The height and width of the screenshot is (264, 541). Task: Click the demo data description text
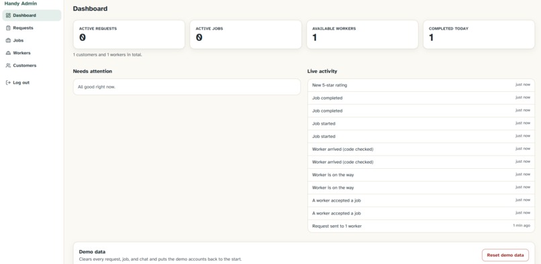pyautogui.click(x=160, y=259)
